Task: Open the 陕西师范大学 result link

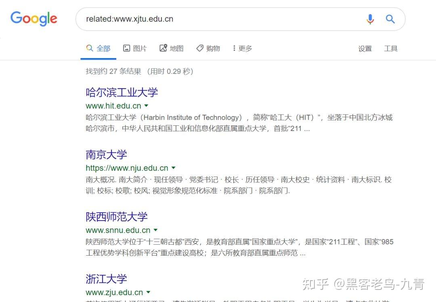Action: pos(116,217)
